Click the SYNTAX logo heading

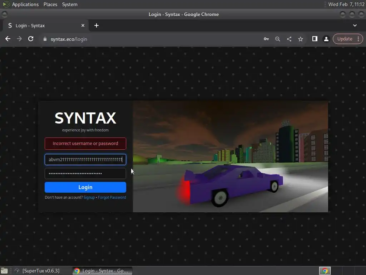[x=85, y=118]
